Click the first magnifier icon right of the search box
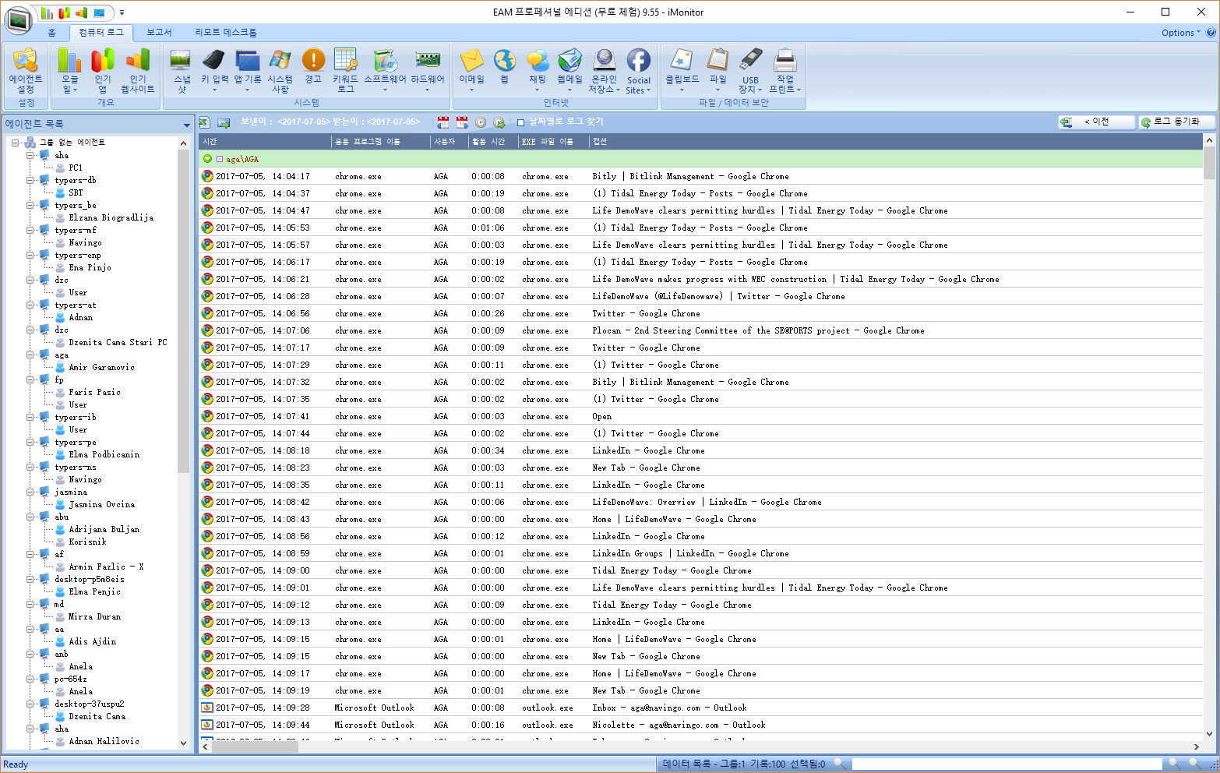1220x773 pixels. click(1175, 764)
